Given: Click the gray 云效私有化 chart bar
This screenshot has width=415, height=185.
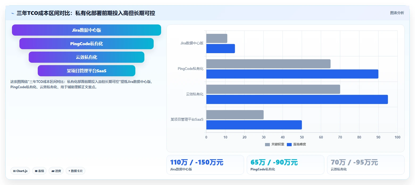Looking at the screenshot, I should point(273,89).
